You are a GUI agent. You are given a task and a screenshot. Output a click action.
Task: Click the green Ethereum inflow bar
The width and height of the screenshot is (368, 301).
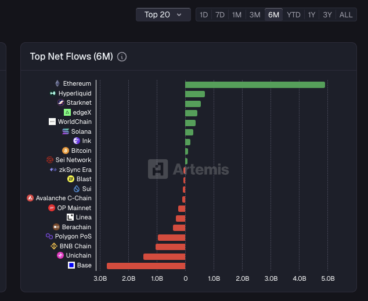[255, 85]
